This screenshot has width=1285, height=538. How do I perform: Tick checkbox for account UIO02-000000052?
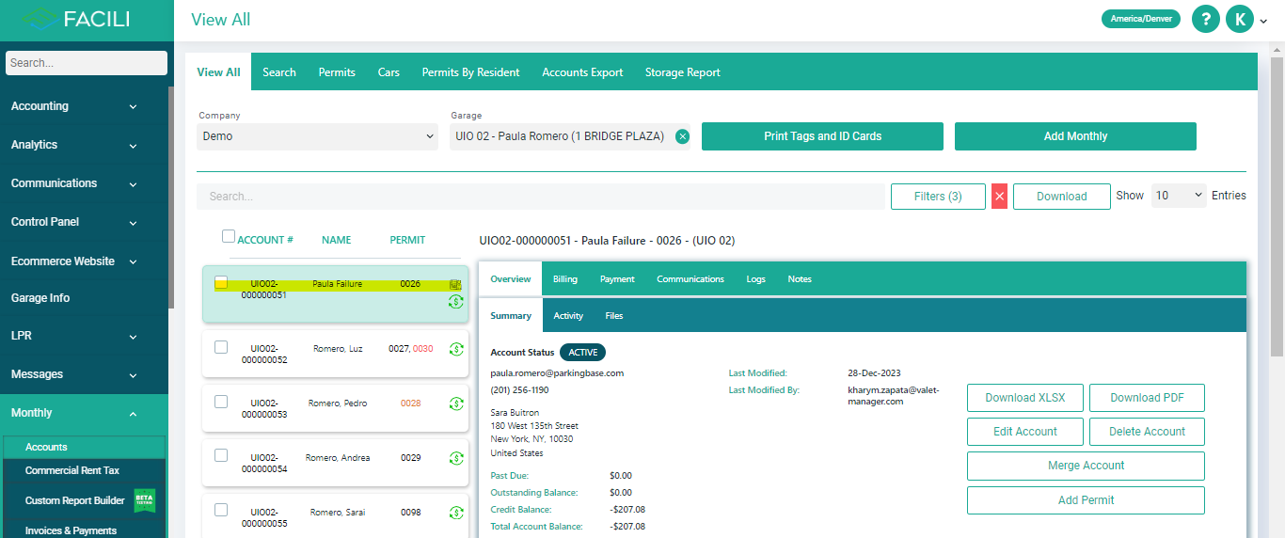click(221, 347)
